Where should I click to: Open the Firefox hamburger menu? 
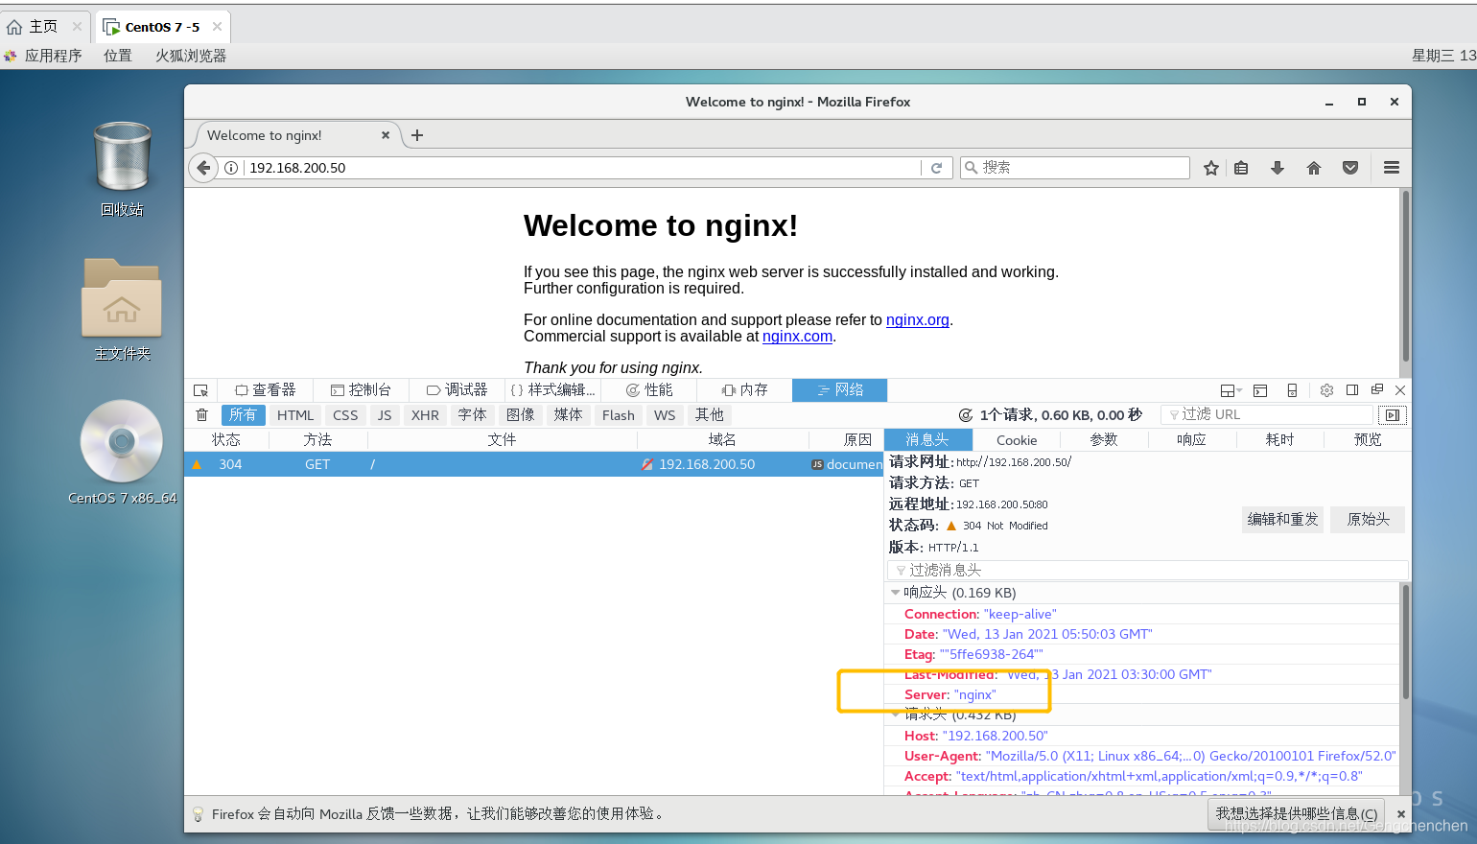click(x=1392, y=168)
